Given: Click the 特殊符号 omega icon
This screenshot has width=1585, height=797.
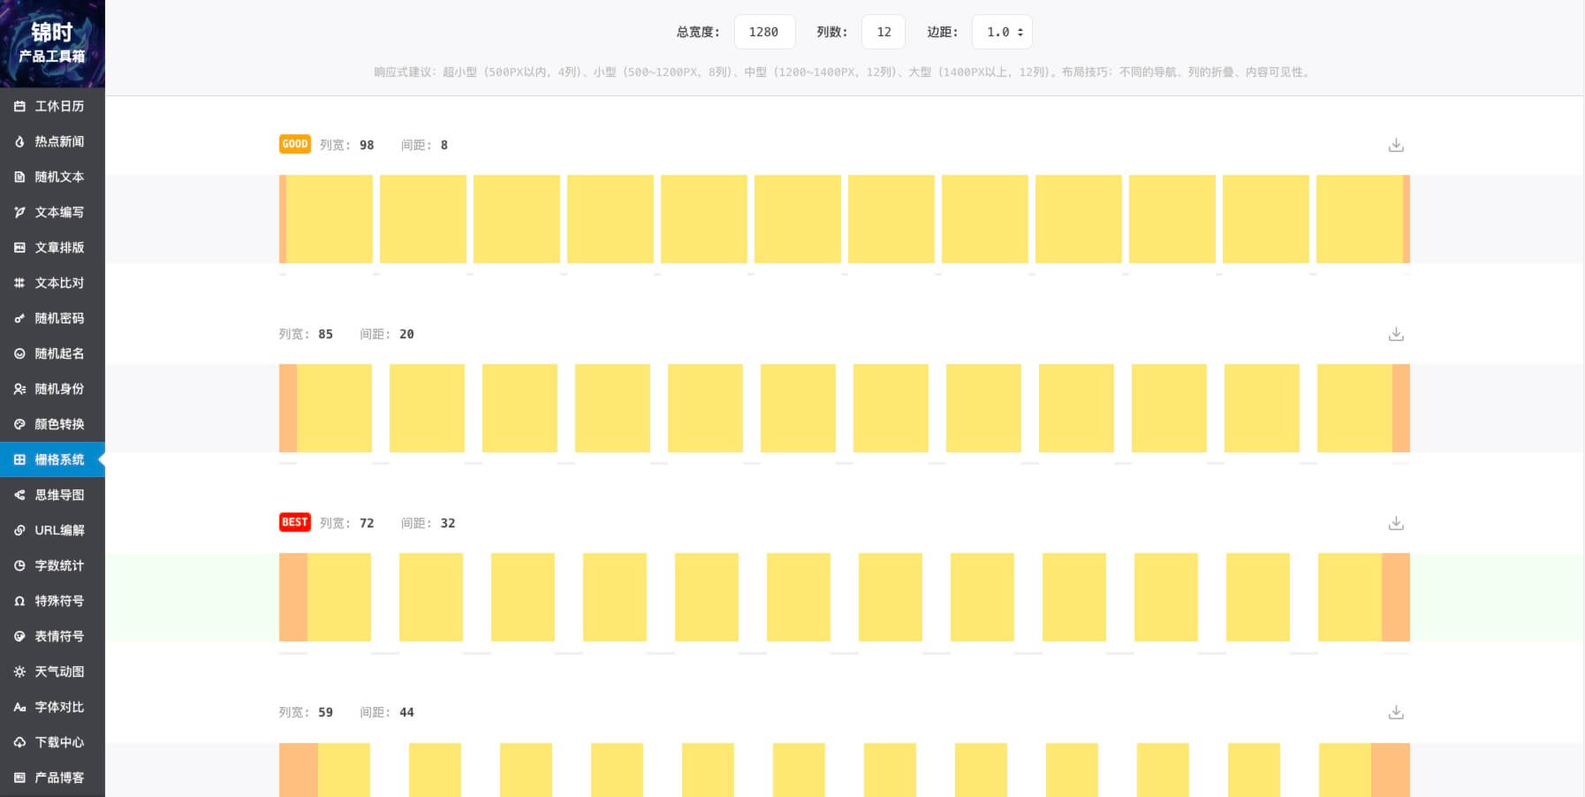Looking at the screenshot, I should [19, 601].
